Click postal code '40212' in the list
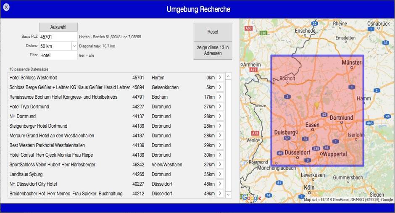Viewport: 395px width, 213px height. pos(138,194)
